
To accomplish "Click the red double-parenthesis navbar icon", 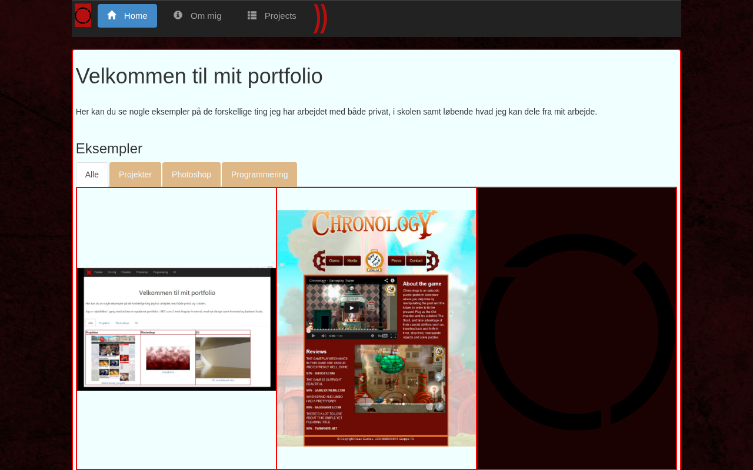I will (320, 18).
